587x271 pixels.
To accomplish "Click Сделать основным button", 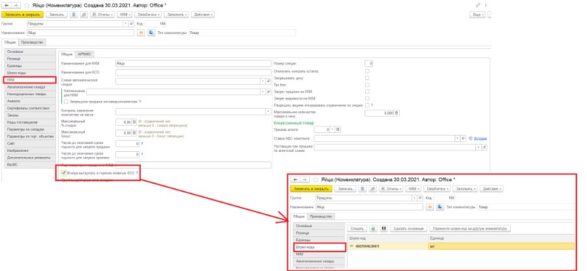I will pos(408,228).
